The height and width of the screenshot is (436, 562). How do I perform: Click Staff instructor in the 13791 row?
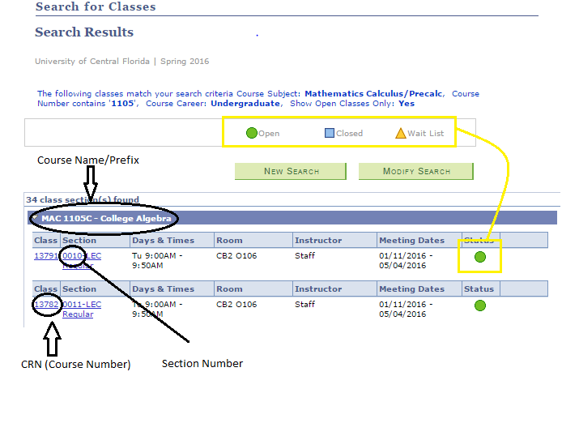(x=304, y=256)
